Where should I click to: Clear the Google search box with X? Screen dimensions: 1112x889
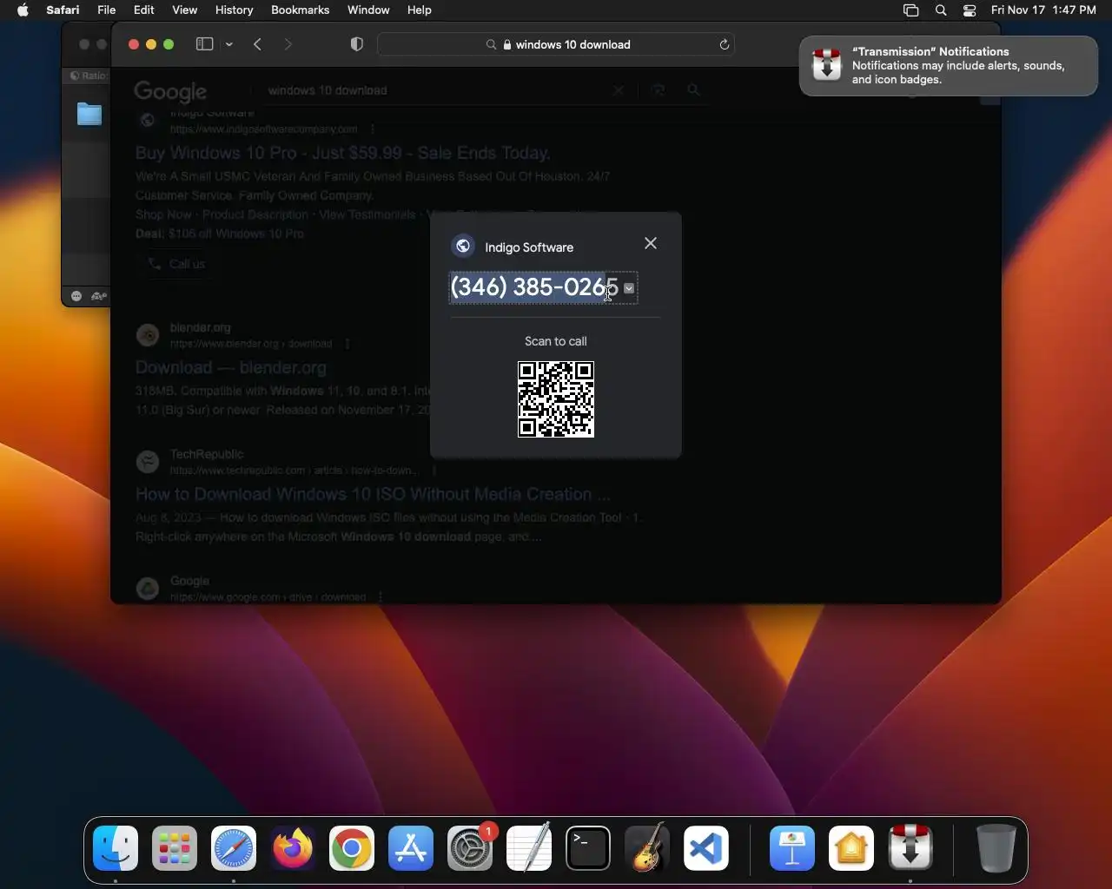tap(619, 90)
